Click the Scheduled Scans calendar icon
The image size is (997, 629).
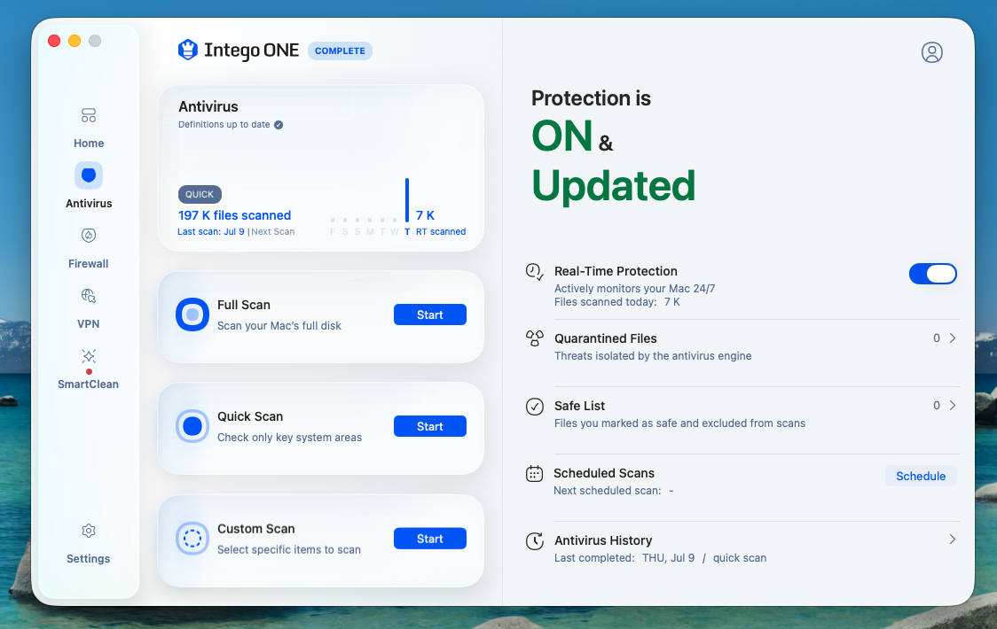[534, 473]
